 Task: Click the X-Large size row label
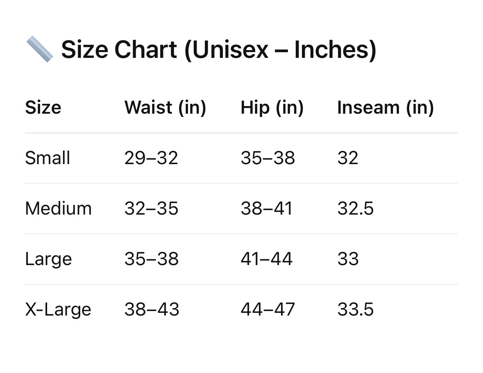coord(58,309)
